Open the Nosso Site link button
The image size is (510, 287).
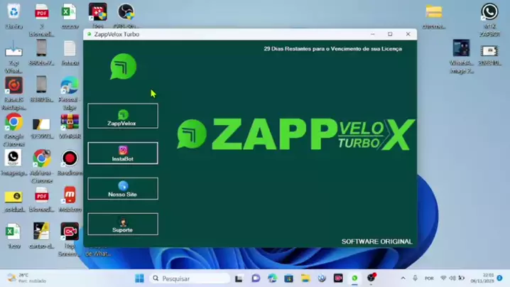123,189
